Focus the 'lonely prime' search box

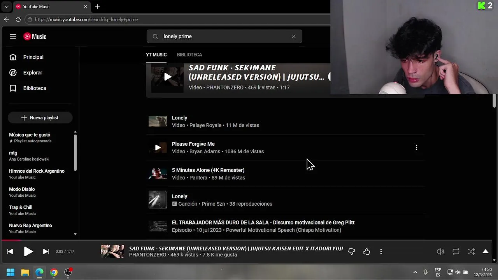224,36
